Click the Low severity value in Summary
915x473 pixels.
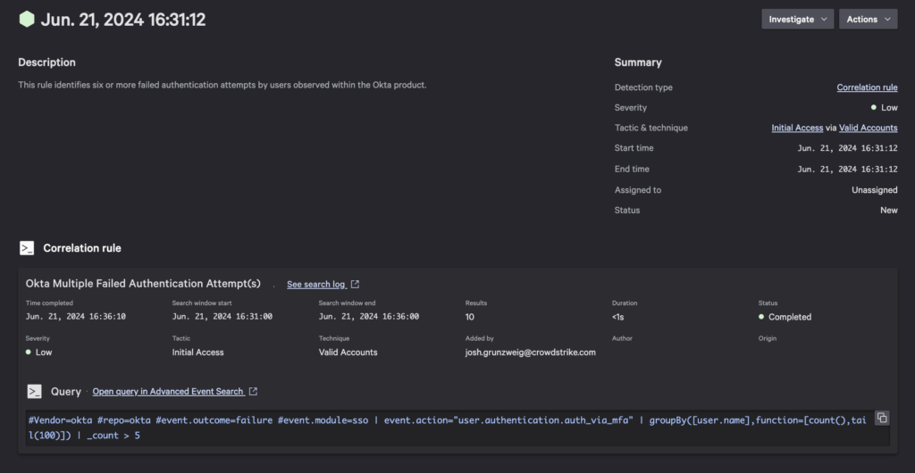pos(889,108)
